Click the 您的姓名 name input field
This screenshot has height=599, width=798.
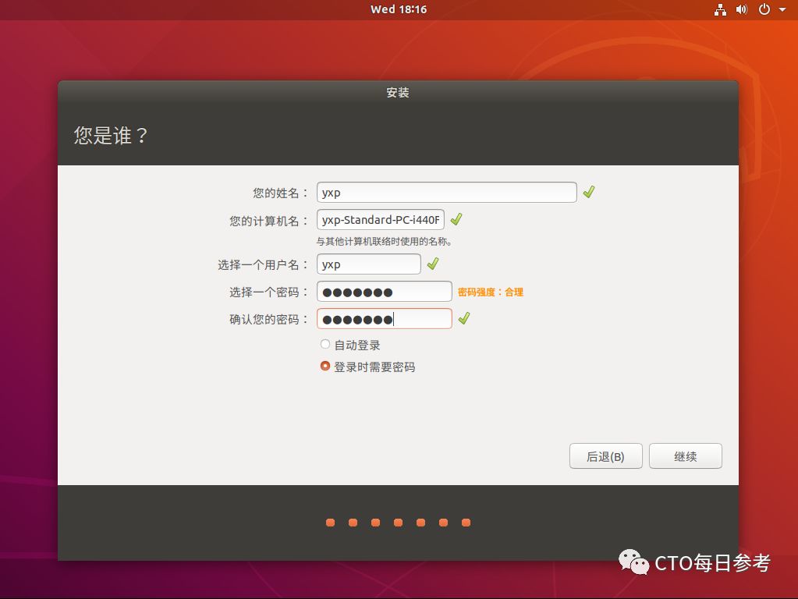tap(446, 191)
